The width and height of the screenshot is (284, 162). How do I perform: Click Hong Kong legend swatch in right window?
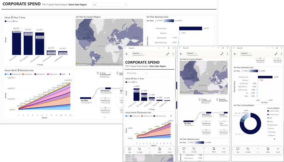[268, 115]
